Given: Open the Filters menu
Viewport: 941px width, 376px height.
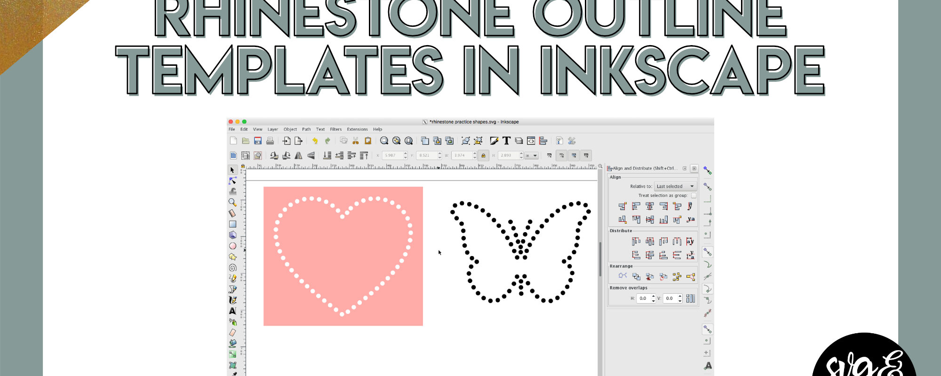Looking at the screenshot, I should click(x=336, y=129).
